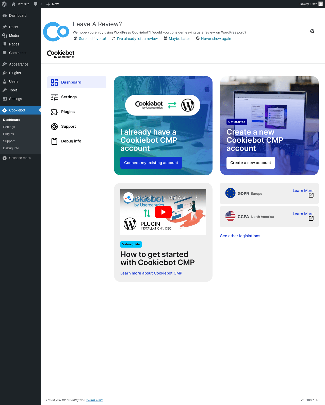325x405 pixels.
Task: Open the Cookiebot Plugins tab with puzzle icon
Action: (77, 112)
